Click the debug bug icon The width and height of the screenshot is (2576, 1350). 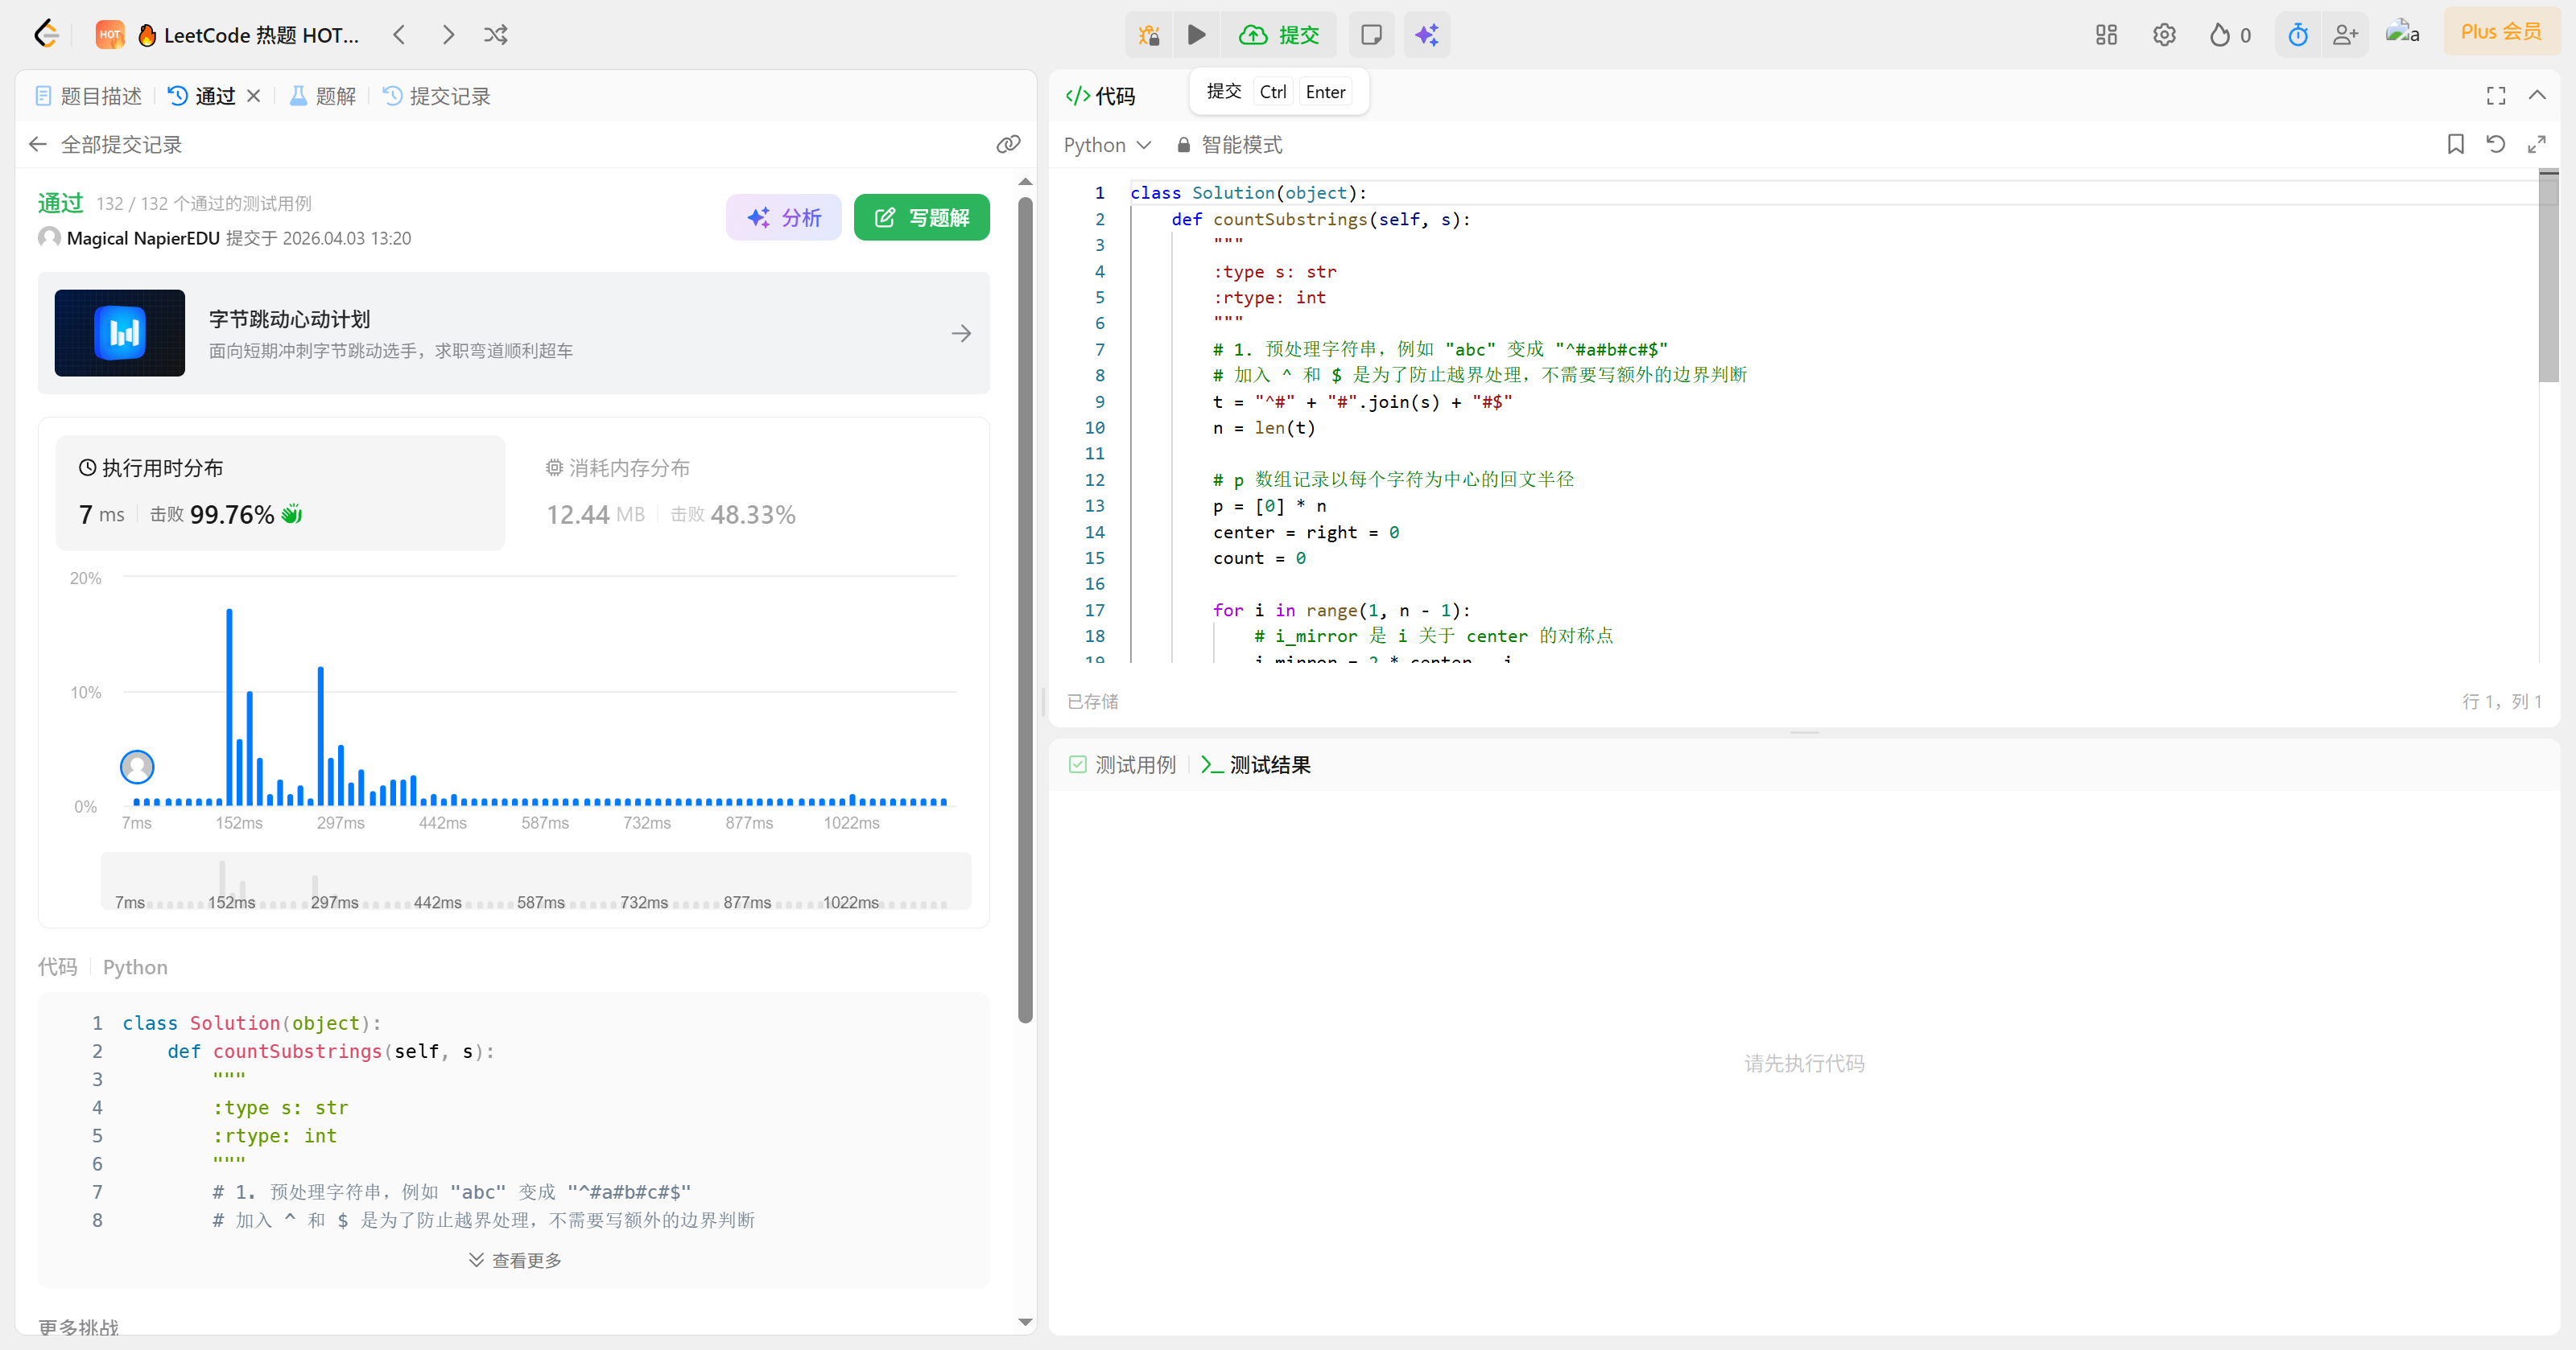(x=1149, y=35)
